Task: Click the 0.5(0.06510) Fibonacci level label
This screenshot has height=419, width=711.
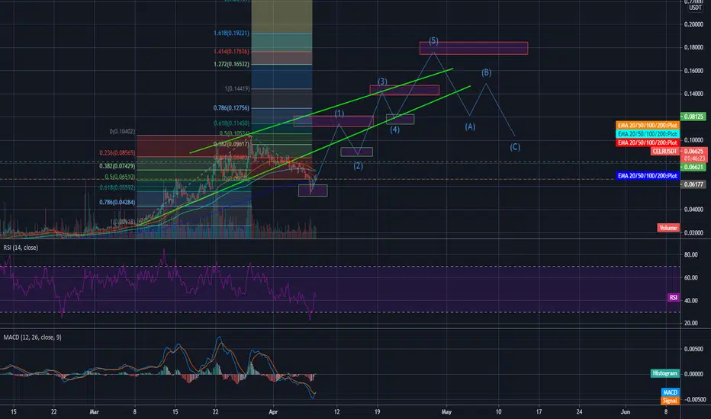Action: coord(120,177)
